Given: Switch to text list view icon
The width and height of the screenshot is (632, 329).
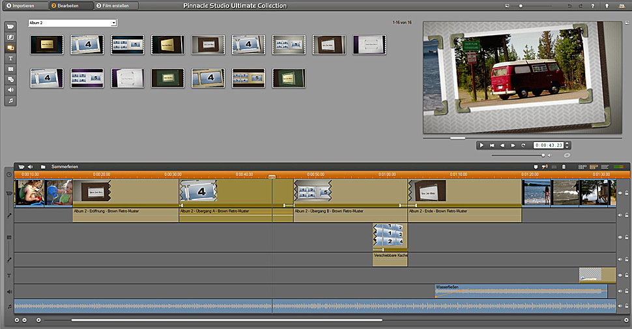Looking at the screenshot, I should [605, 167].
